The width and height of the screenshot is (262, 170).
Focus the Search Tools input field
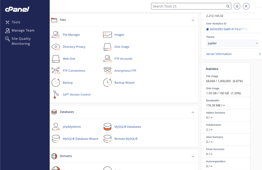[191, 6]
